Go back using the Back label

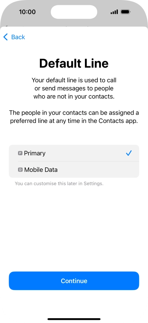pyautogui.click(x=18, y=37)
